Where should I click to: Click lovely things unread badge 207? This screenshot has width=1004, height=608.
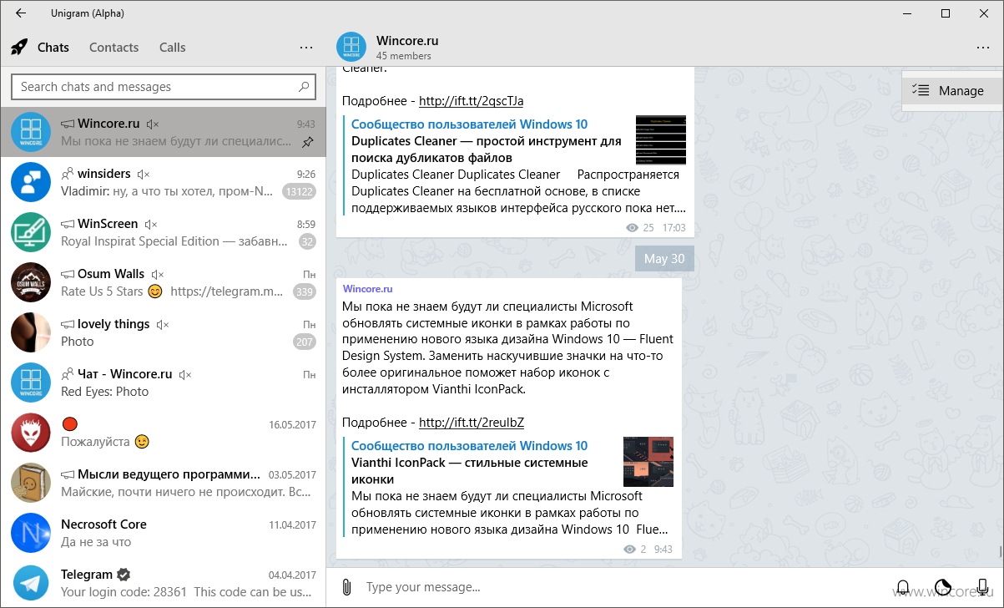click(304, 342)
